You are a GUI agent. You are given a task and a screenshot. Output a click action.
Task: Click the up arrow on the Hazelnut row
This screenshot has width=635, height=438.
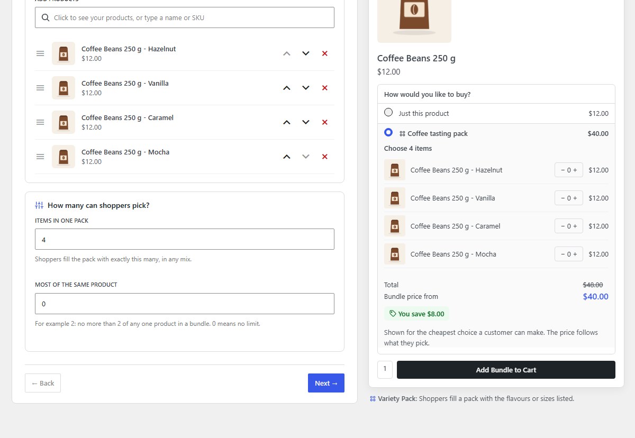coord(287,53)
